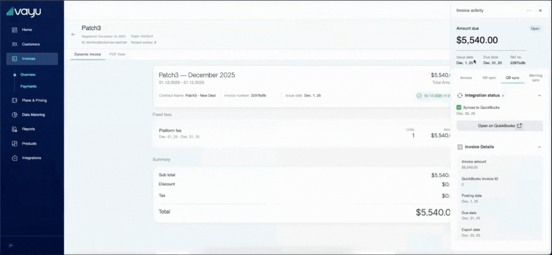
Task: Select the Data Metering icon
Action: (x=14, y=115)
